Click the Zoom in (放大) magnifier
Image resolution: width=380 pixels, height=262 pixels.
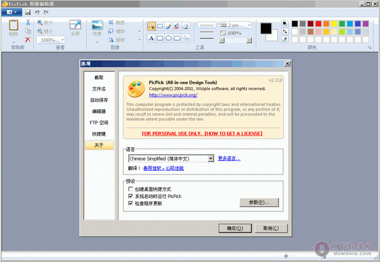point(40,23)
